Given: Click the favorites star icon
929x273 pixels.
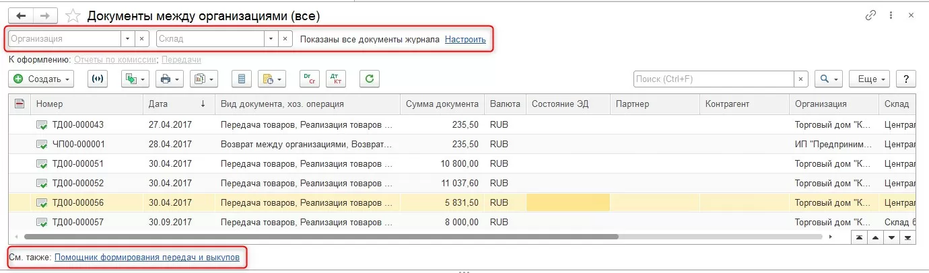Looking at the screenshot, I should click(74, 15).
